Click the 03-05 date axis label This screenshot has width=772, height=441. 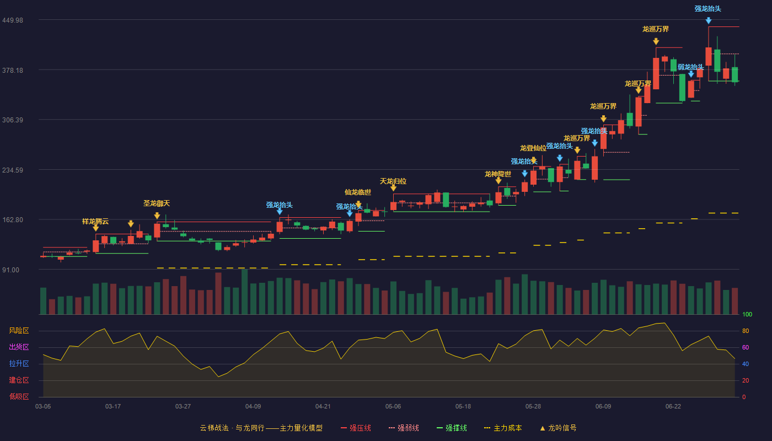[x=43, y=406]
